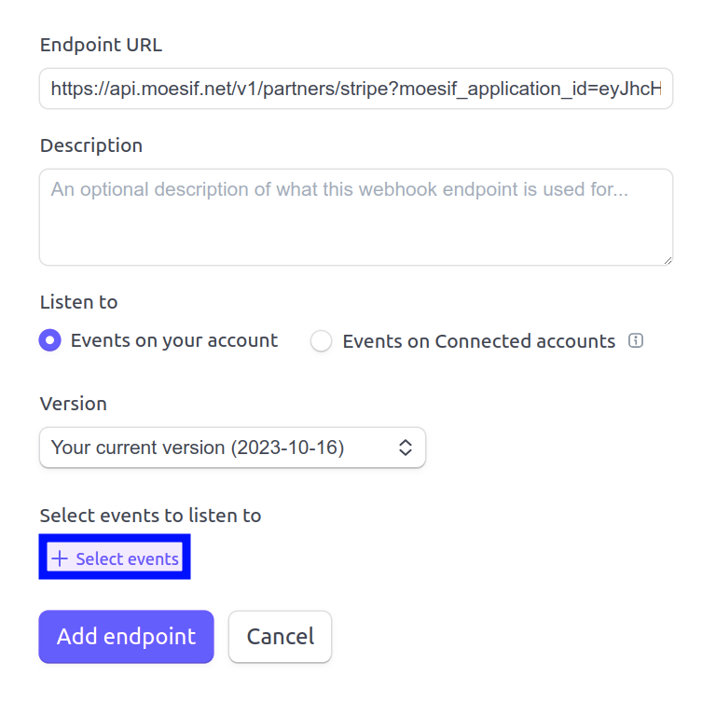This screenshot has height=703, width=716.
Task: Focus the Endpoint URL input field
Action: 355,89
